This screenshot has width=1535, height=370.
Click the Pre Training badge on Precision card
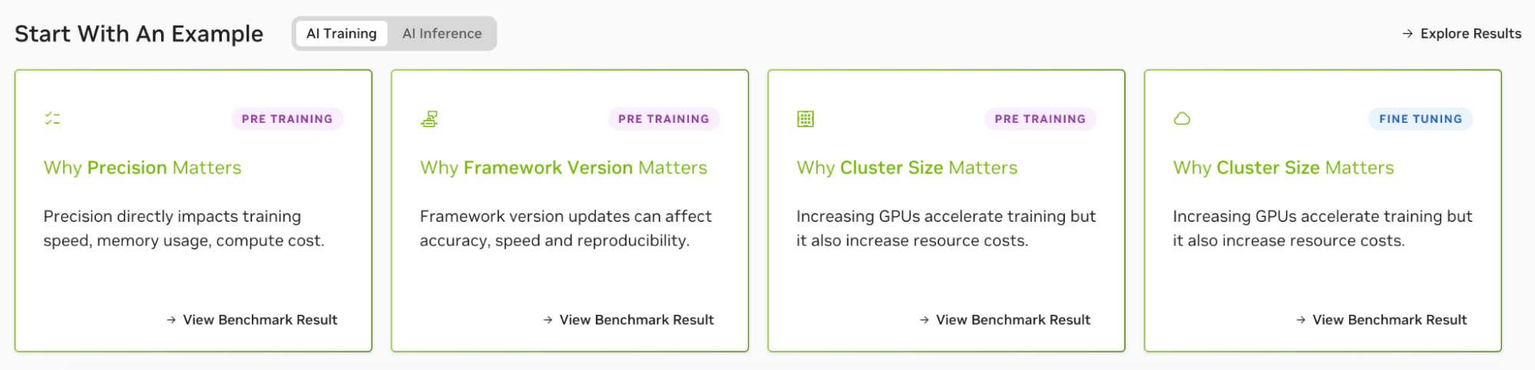[x=287, y=119]
